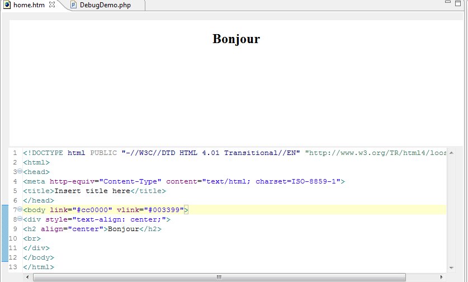Viewport: 468px width, 282px height.
Task: Click the Bonjour heading in preview
Action: (x=236, y=39)
